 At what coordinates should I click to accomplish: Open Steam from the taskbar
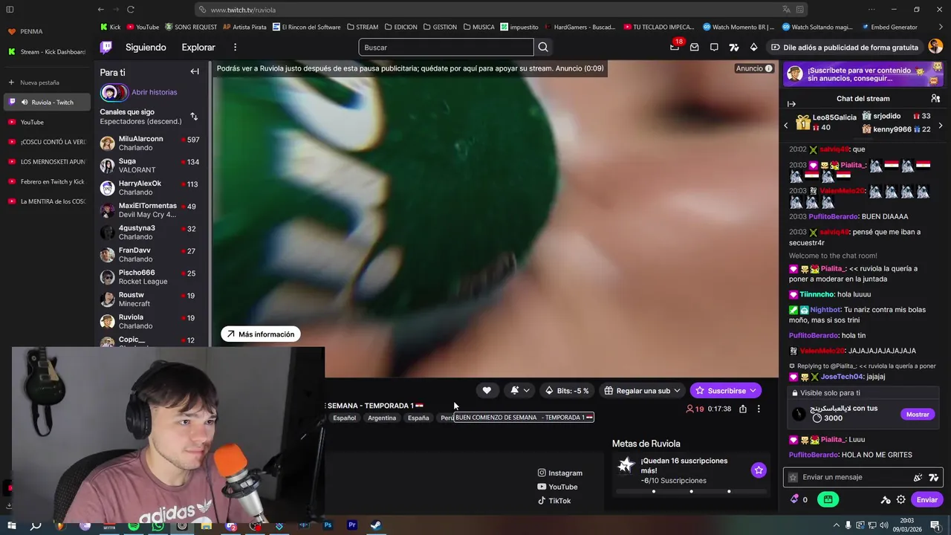[376, 525]
